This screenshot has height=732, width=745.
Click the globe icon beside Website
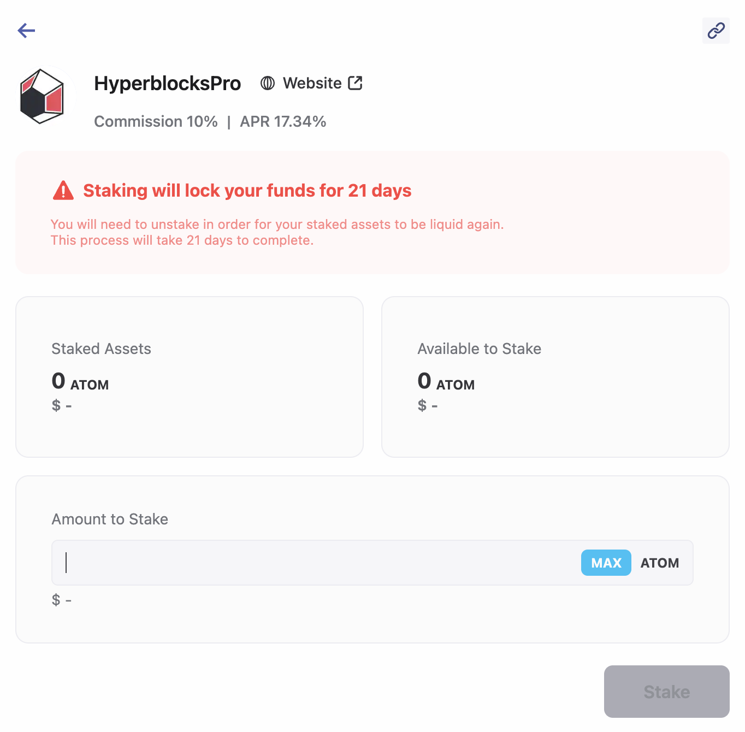pyautogui.click(x=268, y=83)
